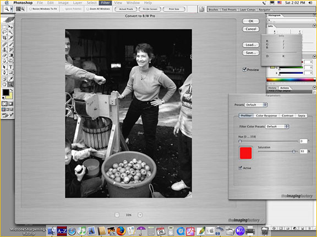The height and width of the screenshot is (237, 317).
Task: Select the Eyedropper tool
Action: pos(10,79)
